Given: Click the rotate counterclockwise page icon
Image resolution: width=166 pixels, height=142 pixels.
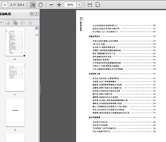Looking at the screenshot, I should (23, 23).
